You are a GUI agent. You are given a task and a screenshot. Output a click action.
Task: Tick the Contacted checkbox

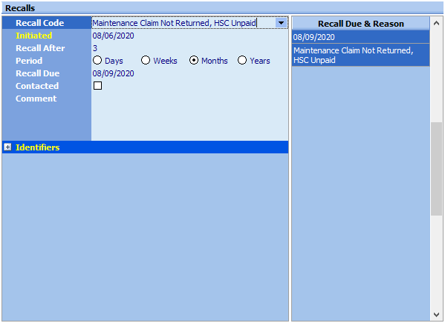[x=97, y=85]
